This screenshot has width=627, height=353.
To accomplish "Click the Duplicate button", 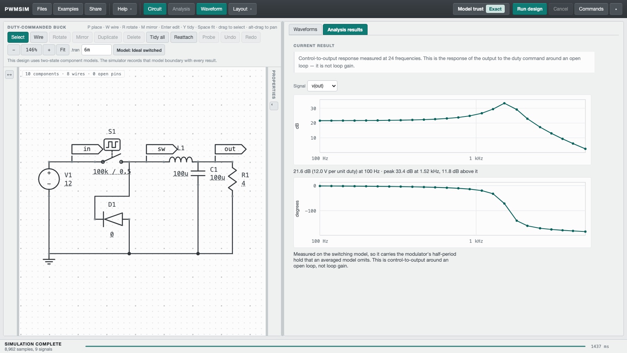I will [108, 37].
